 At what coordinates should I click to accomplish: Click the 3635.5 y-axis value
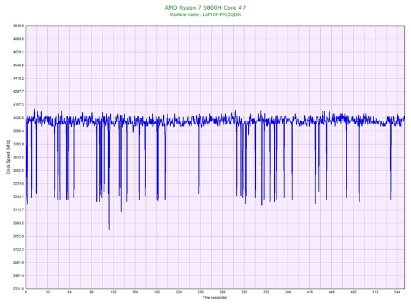[x=18, y=157]
